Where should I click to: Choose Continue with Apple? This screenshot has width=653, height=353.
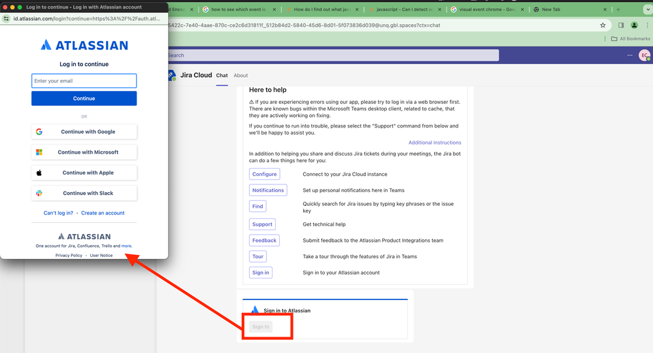[84, 173]
